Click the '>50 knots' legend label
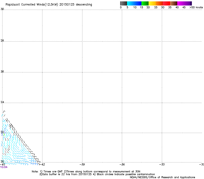The image size is (204, 179). click(196, 7)
